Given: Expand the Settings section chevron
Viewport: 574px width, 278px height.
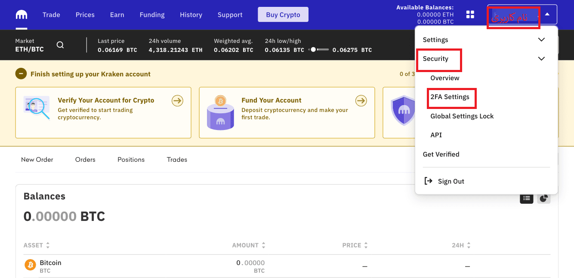Looking at the screenshot, I should [x=542, y=40].
